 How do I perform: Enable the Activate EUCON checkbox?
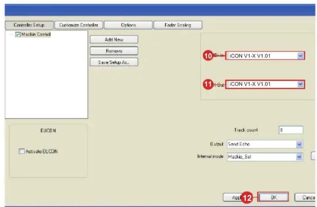(21, 151)
